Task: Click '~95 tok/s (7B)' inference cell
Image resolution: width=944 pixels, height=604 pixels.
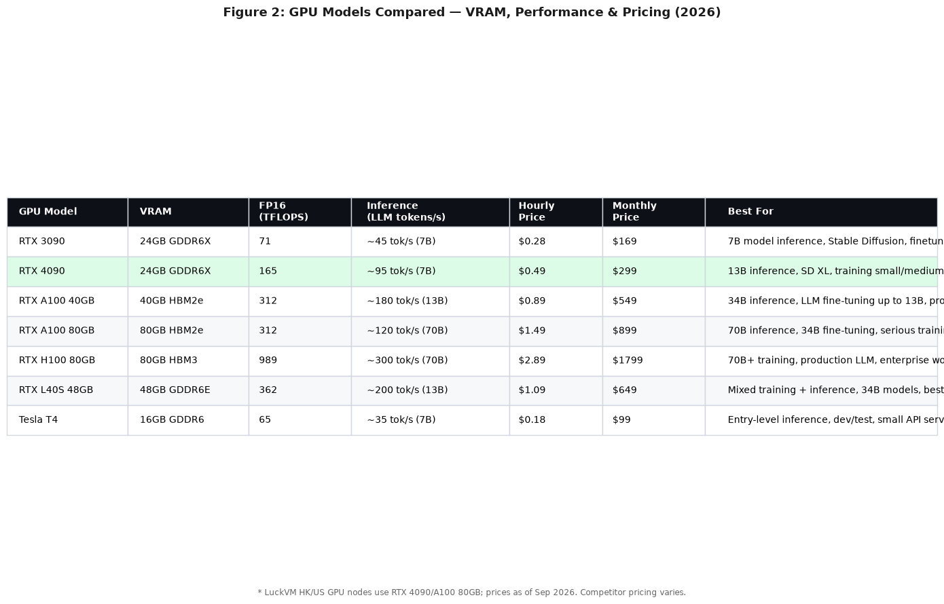Action: (x=430, y=271)
